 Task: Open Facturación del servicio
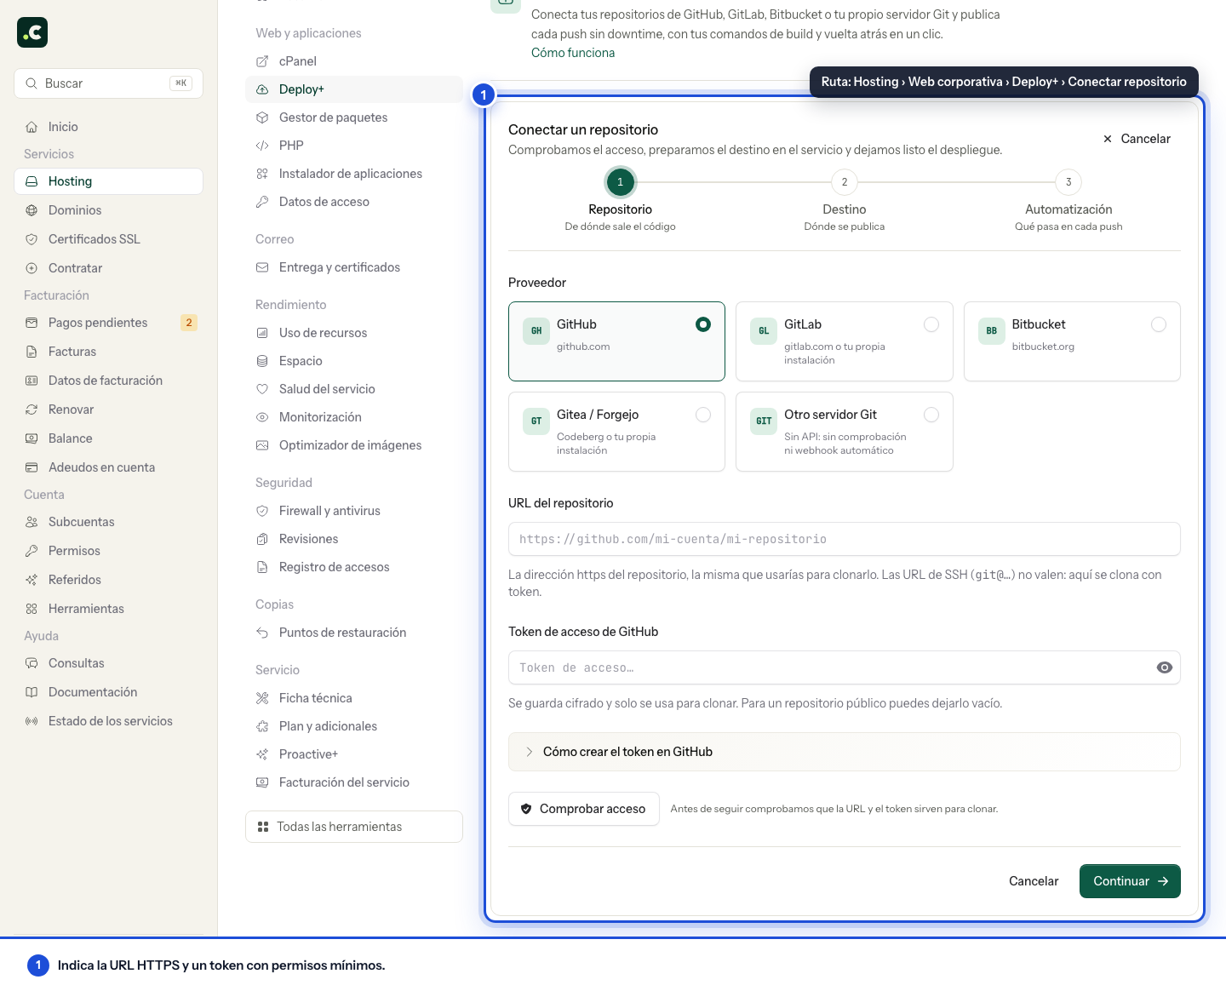coord(354,782)
